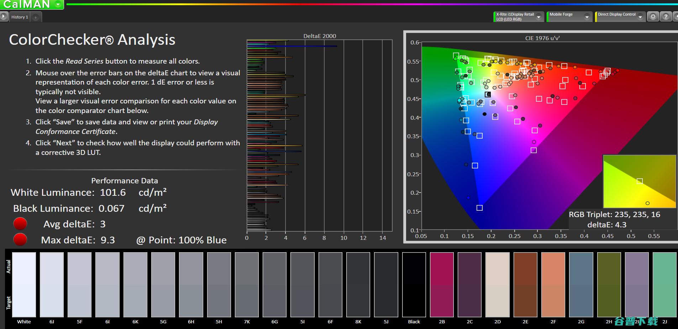Click the 'Target' row label beside swatches
The image size is (678, 329).
click(9, 303)
